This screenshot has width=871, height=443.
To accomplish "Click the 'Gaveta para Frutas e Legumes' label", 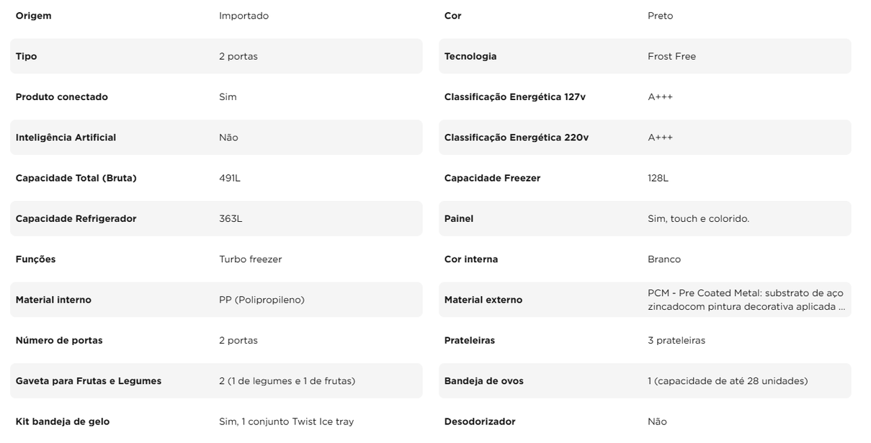I will [88, 381].
